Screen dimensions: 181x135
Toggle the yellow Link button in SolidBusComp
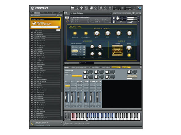coord(77,76)
